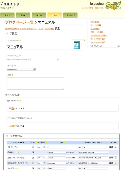Click help icon beside ブログのタイトル
This screenshot has height=172, width=125.
[x=20, y=40]
